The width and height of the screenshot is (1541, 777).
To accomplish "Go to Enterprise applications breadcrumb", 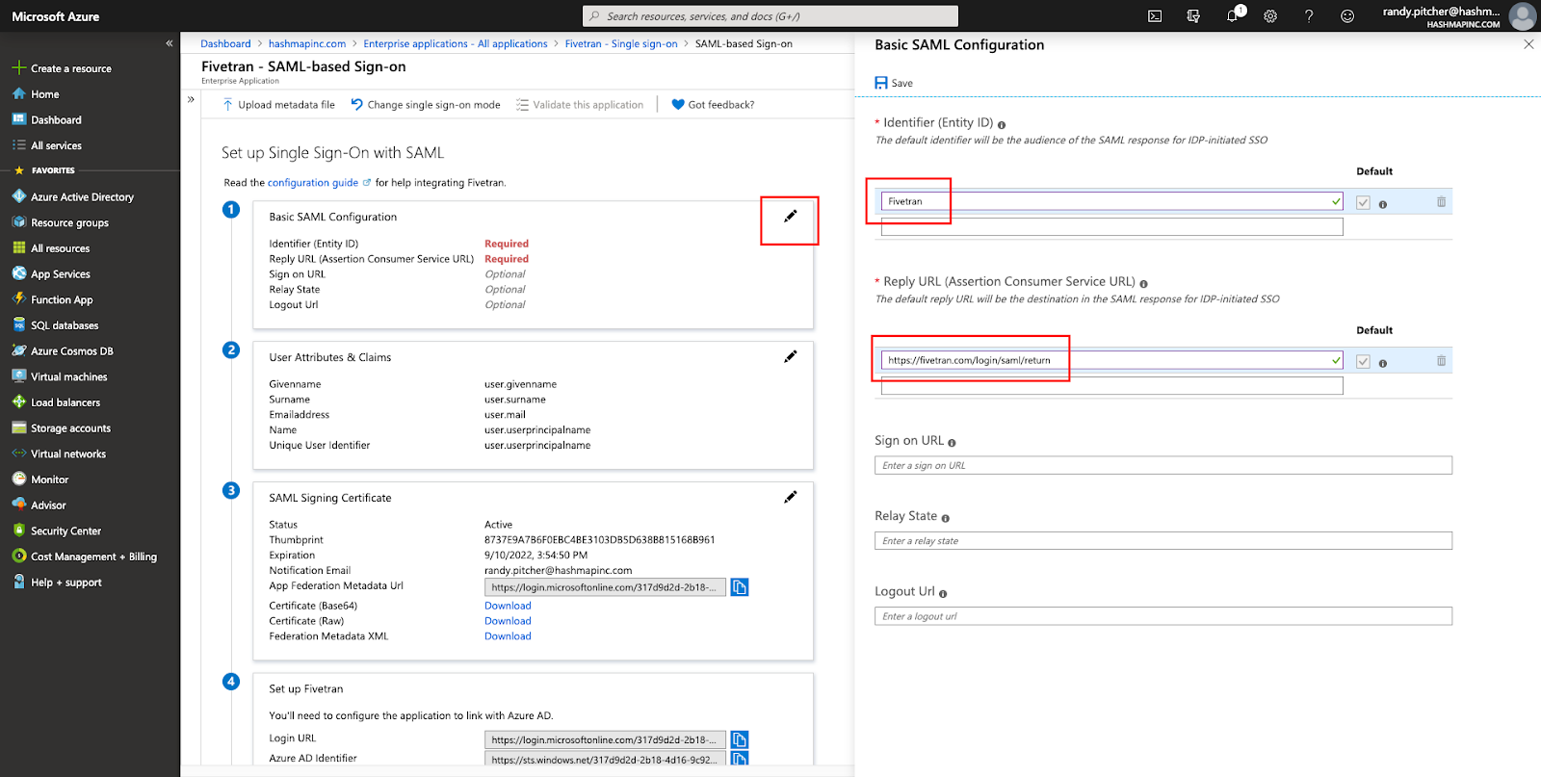I will pos(456,44).
